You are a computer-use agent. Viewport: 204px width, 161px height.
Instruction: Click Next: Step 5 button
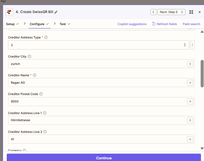pyautogui.click(x=171, y=12)
